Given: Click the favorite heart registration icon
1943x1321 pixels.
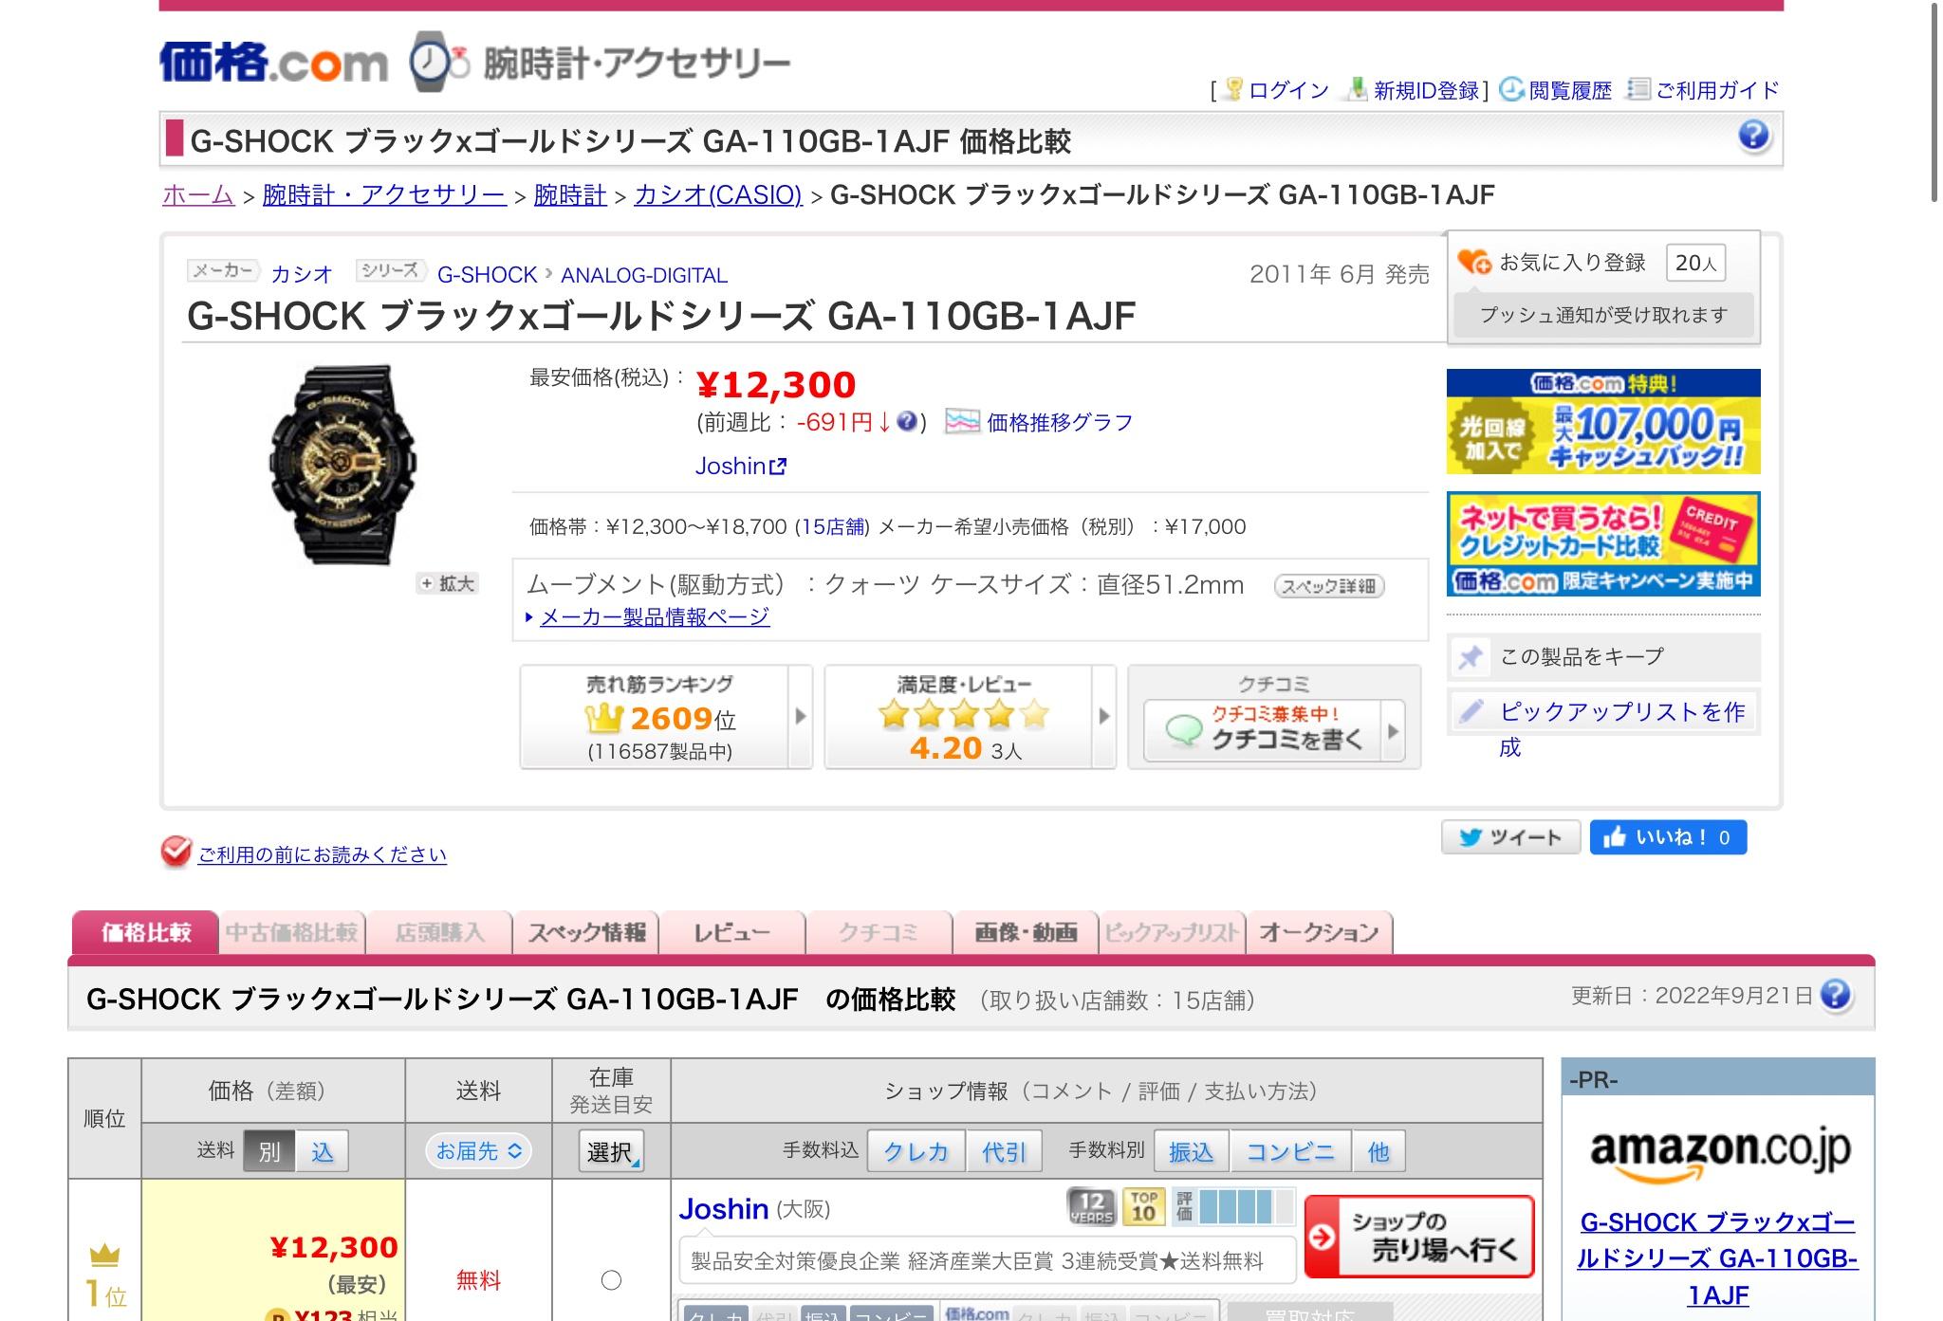Looking at the screenshot, I should pos(1474,262).
